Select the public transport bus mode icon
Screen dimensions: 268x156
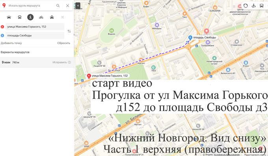tap(20, 17)
